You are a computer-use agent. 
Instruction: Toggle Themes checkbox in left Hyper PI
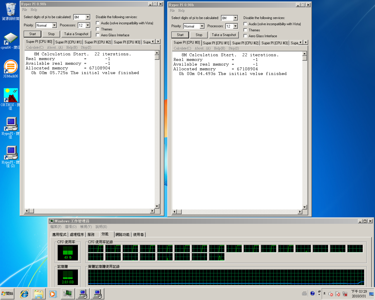click(x=98, y=29)
